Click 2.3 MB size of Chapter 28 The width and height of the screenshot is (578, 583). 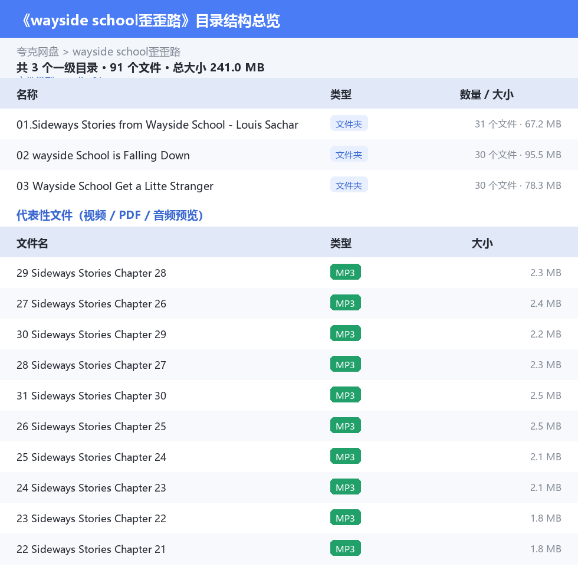tap(546, 273)
